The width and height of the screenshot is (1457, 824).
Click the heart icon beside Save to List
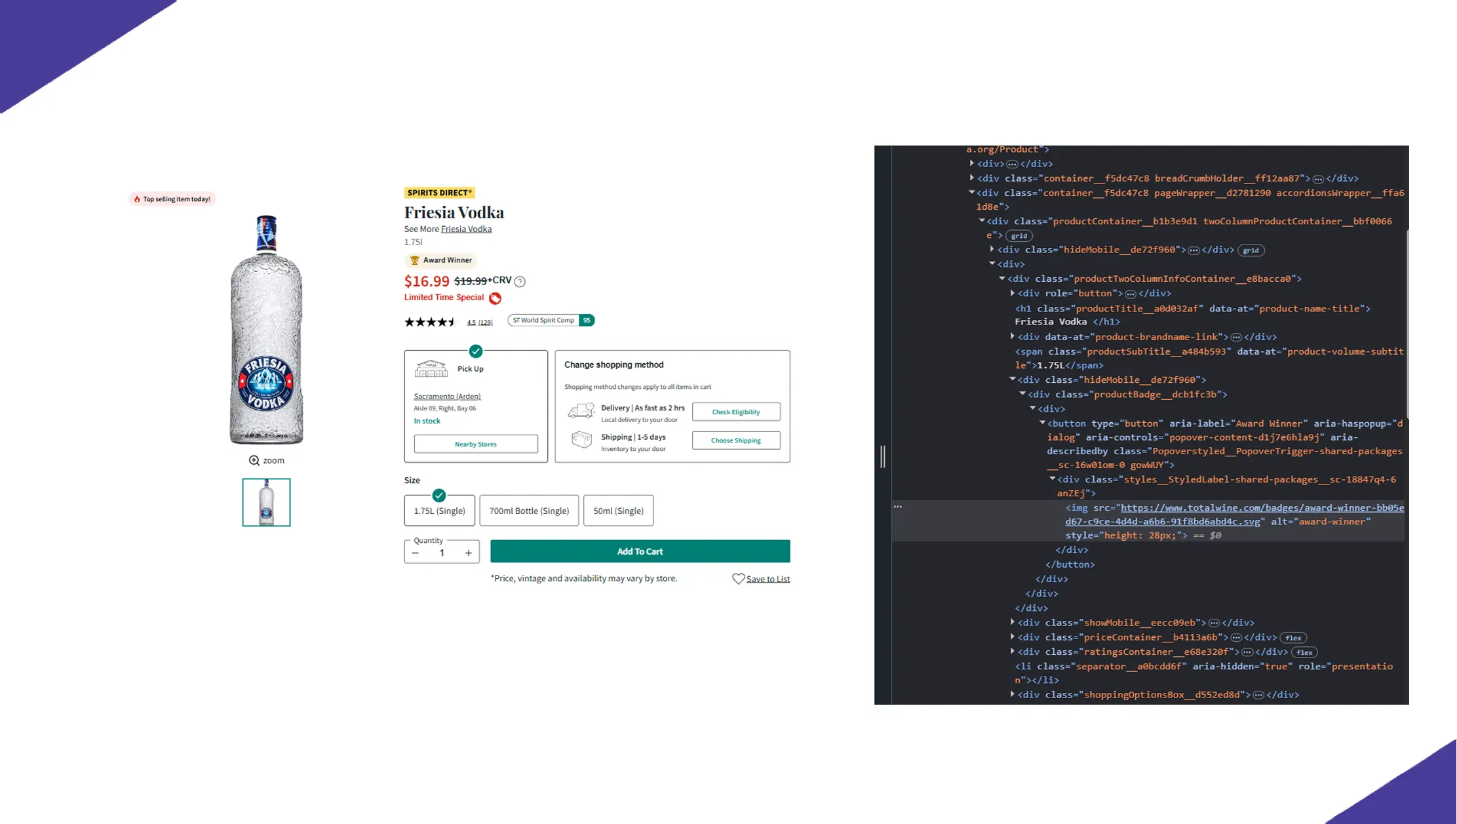[738, 579]
